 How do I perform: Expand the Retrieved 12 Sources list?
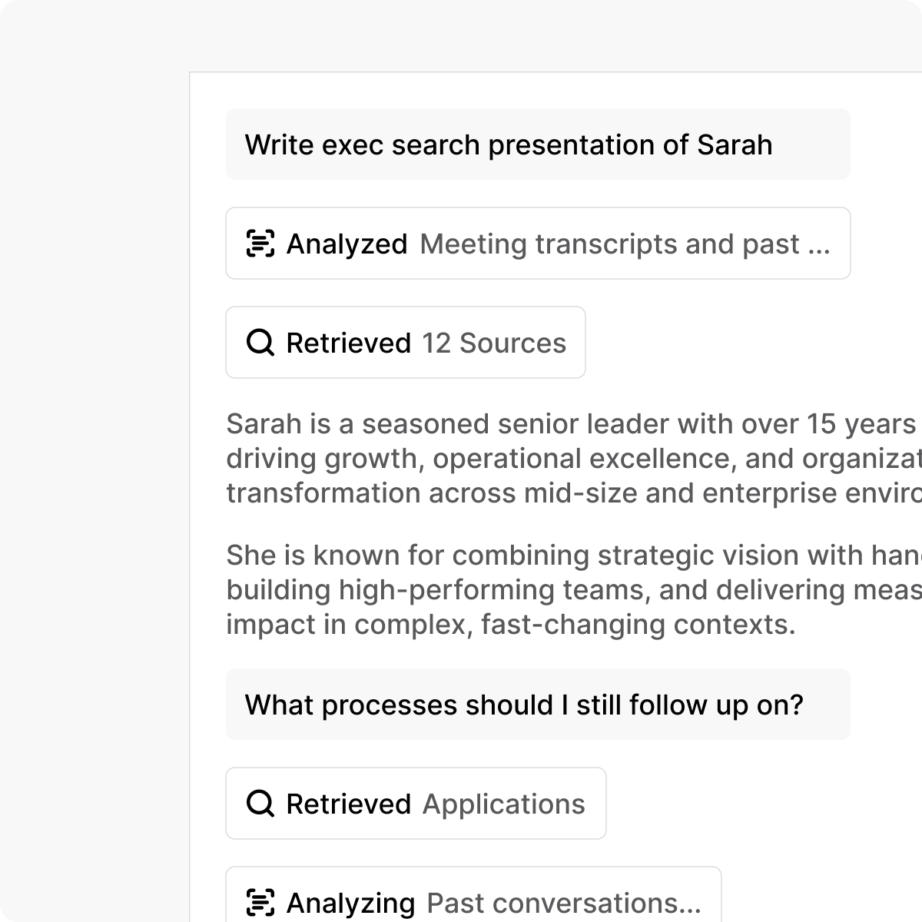coord(405,343)
